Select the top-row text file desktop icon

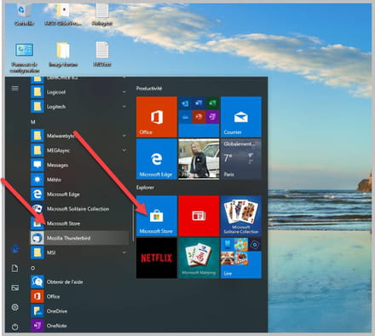tap(102, 14)
